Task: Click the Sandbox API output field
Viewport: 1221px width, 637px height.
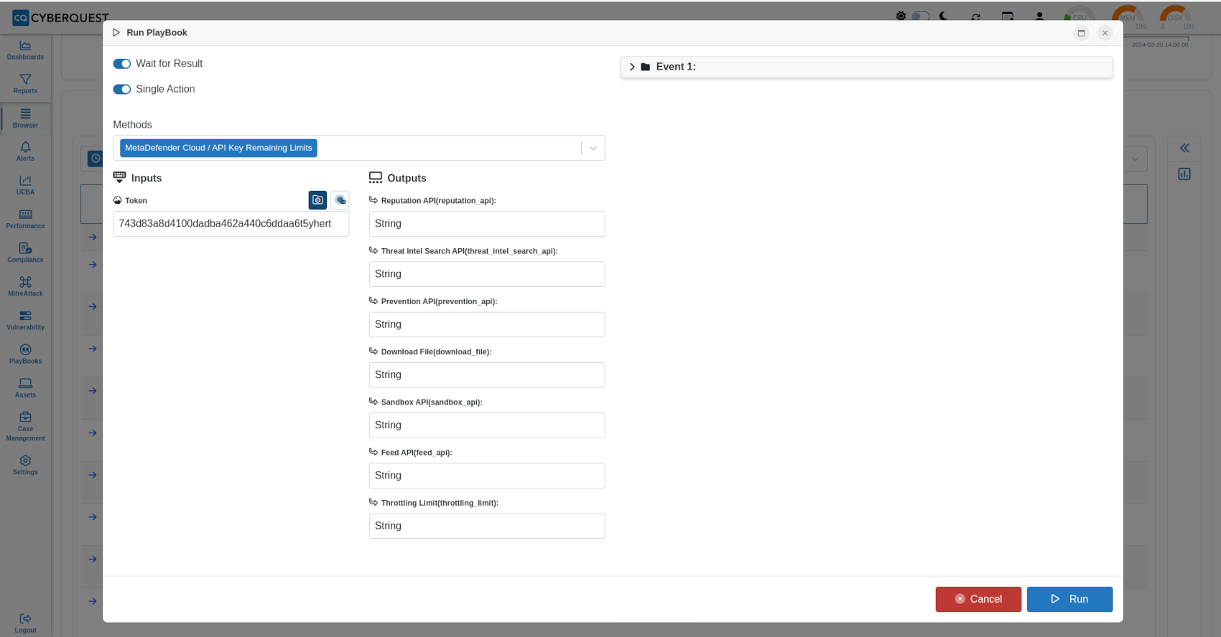Action: point(487,425)
